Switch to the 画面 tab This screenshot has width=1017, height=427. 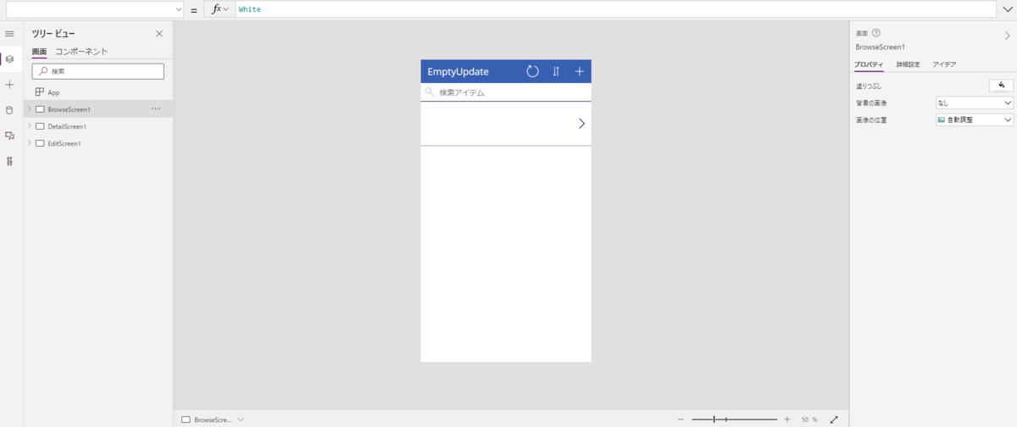pyautogui.click(x=39, y=52)
